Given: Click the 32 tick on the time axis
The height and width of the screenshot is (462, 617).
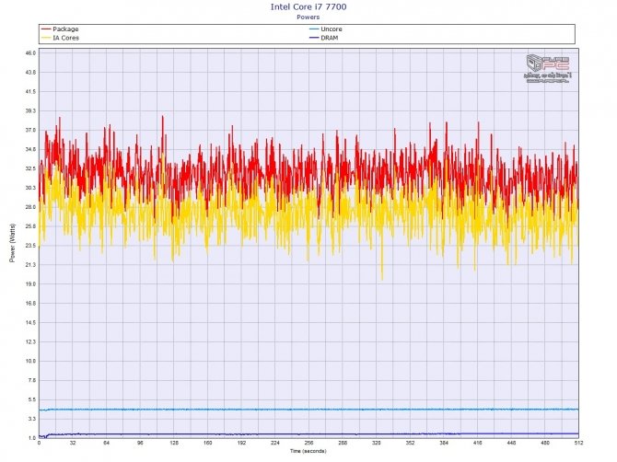Looking at the screenshot, I should pos(73,443).
